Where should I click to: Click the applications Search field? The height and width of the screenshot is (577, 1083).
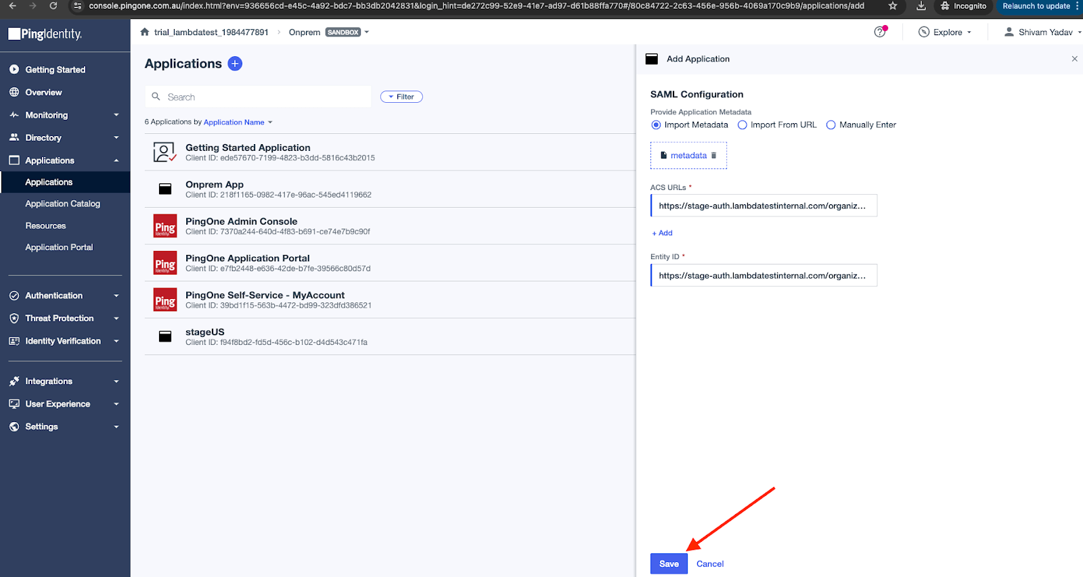pyautogui.click(x=258, y=97)
